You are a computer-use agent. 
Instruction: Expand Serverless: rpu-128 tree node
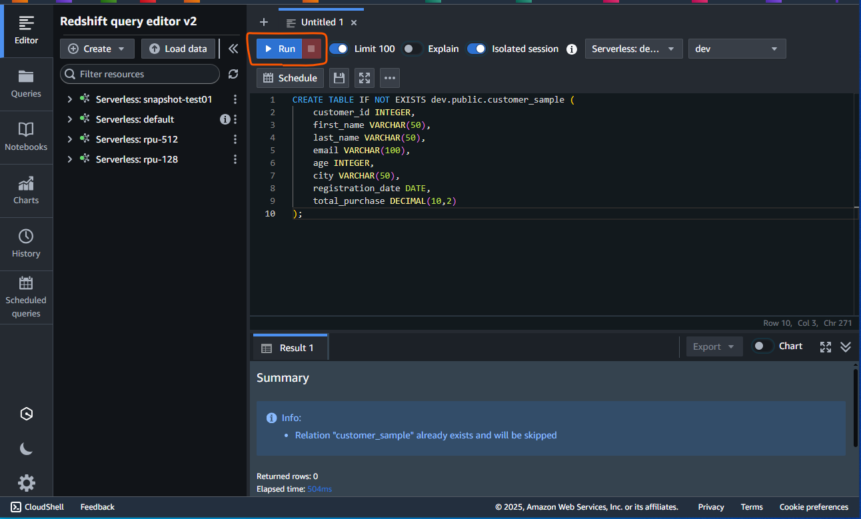coord(69,159)
